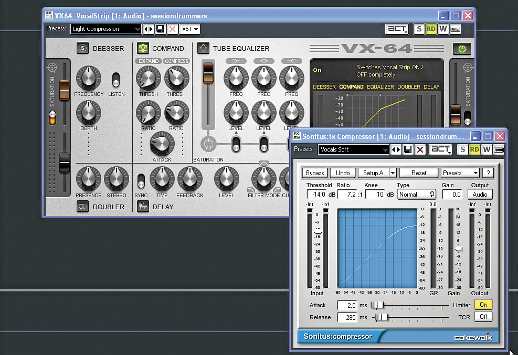The image size is (518, 355).
Task: Click the Setup A button
Action: tap(373, 173)
